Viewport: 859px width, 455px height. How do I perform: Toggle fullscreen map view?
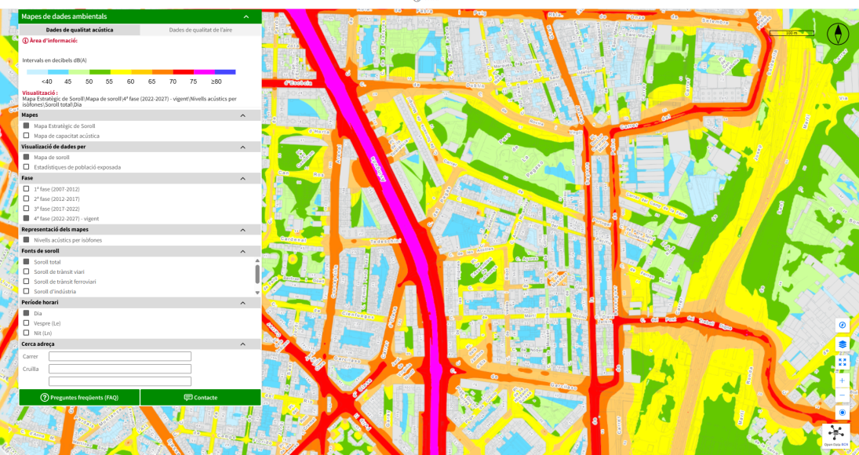pyautogui.click(x=843, y=362)
